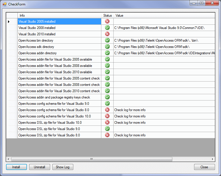The image size is (221, 176).
Task: Select 'OpenAccess addin file for Visual Studio 2005 available' cell
Action: (x=59, y=59)
